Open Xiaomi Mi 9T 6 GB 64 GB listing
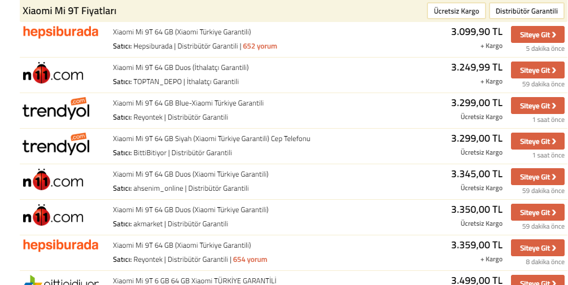The width and height of the screenshot is (568, 285). [x=194, y=280]
